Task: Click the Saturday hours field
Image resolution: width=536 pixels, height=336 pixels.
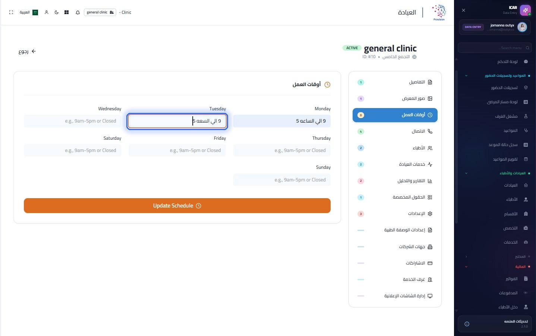Action: (72, 150)
